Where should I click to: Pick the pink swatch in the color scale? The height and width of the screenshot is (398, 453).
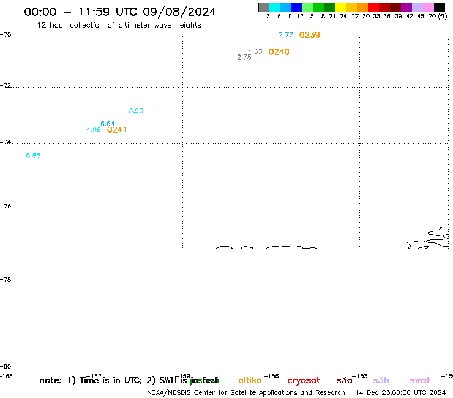428,7
